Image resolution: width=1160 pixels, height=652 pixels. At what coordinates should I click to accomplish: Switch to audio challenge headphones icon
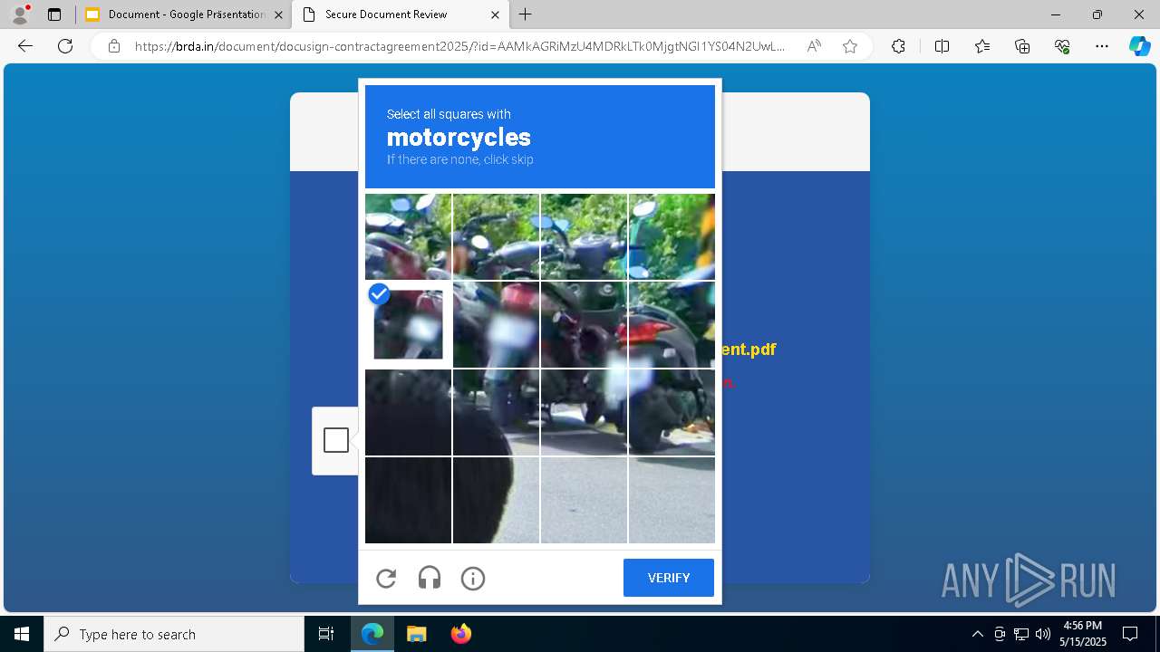(430, 578)
